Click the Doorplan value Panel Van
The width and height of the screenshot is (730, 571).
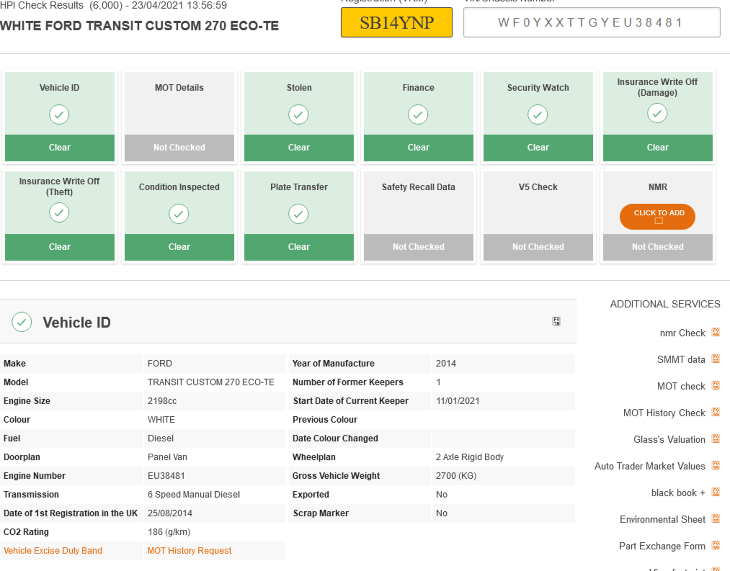pos(167,457)
